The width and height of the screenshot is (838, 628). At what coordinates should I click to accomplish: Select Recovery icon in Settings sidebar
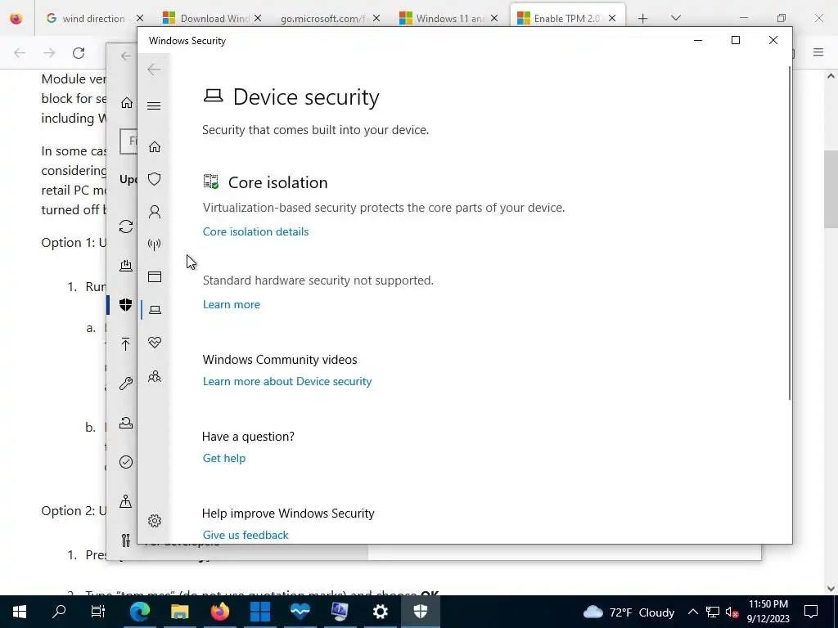coord(126,423)
